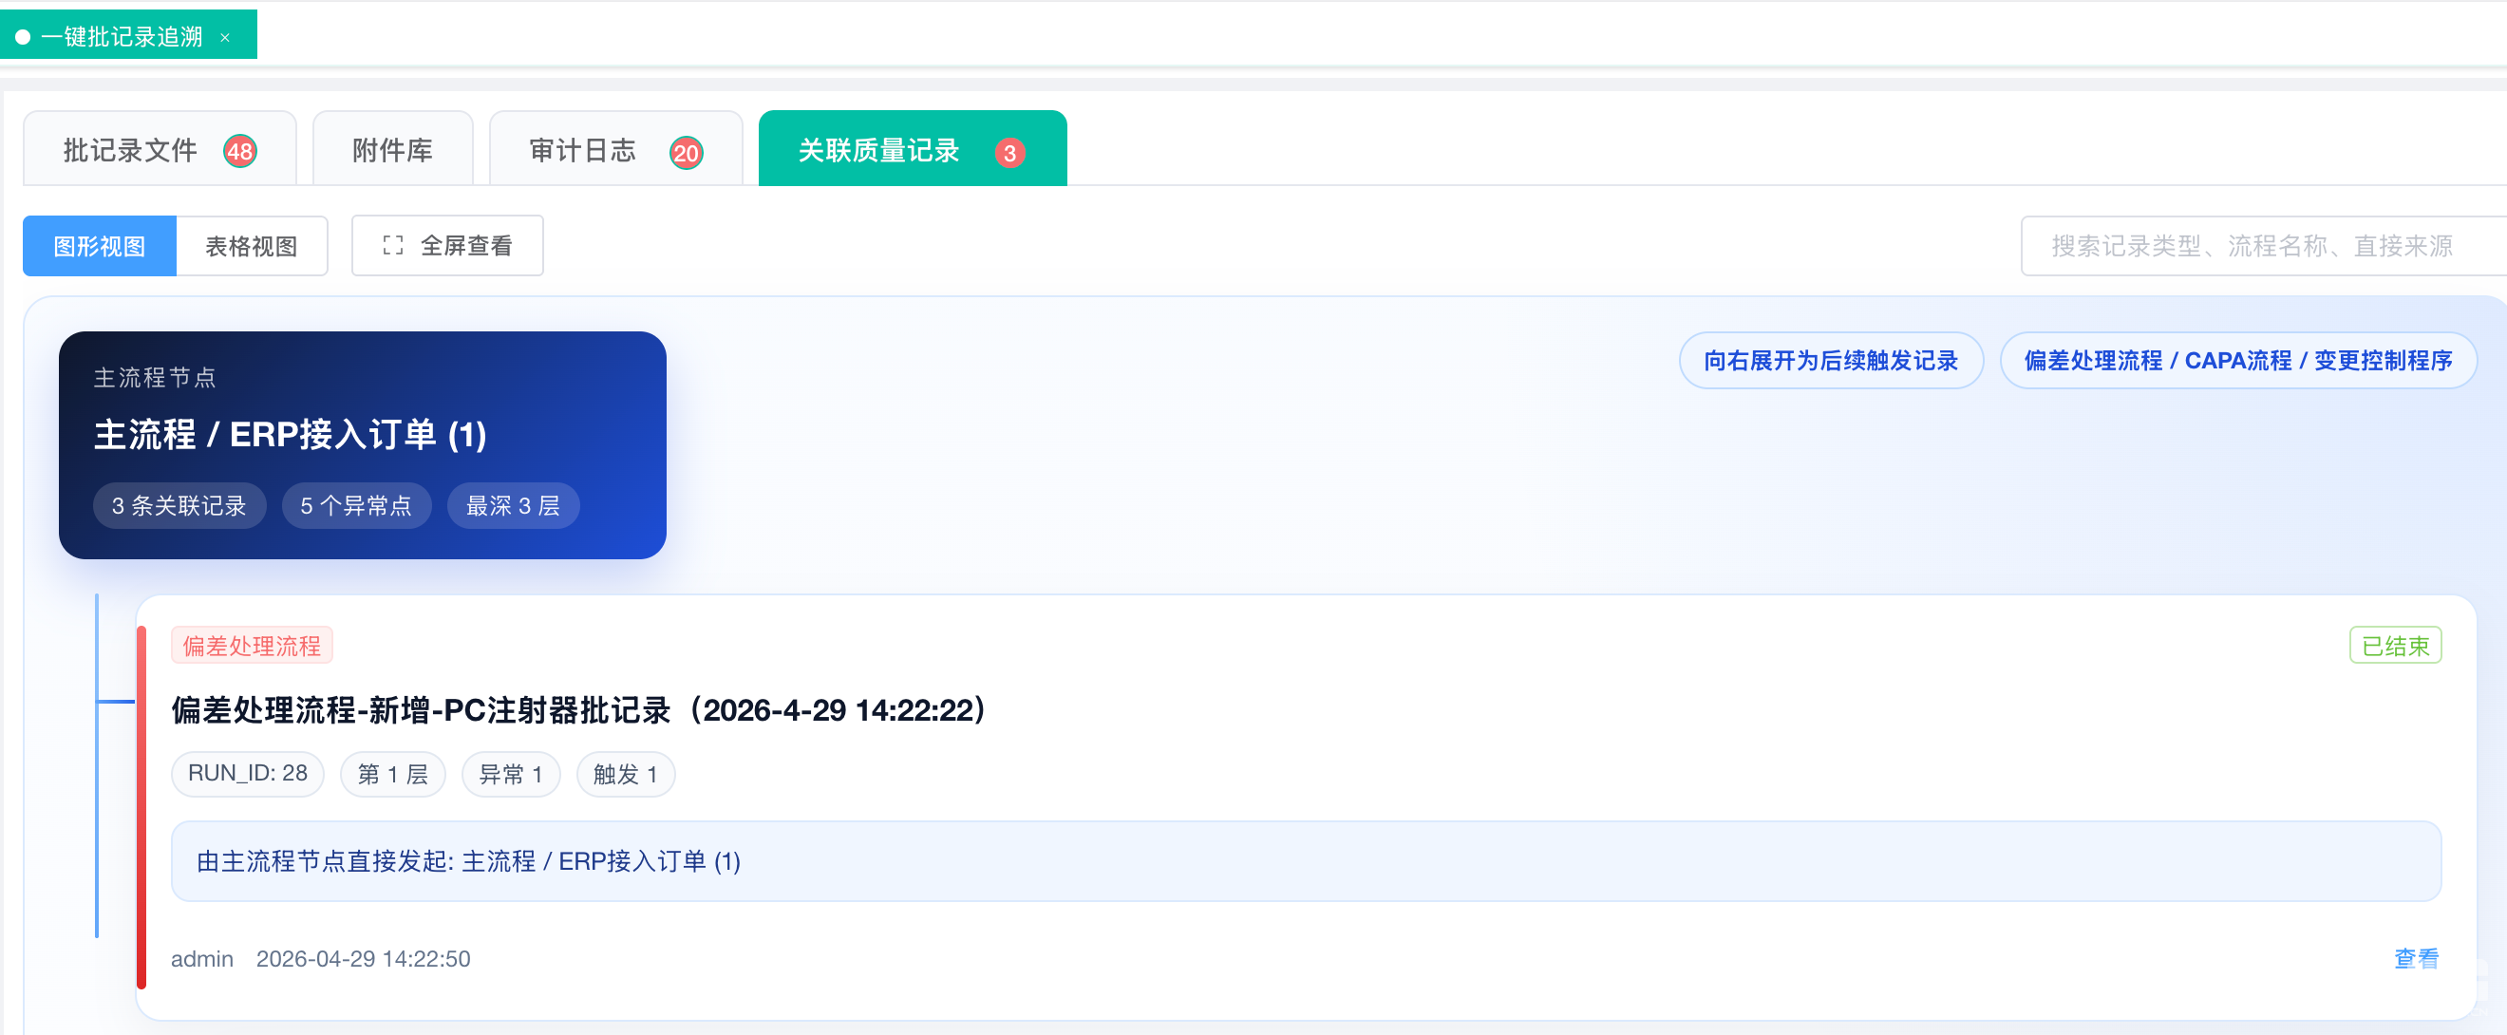Click the white dot on the 一键批记录追溯 tab
The height and width of the screenshot is (1035, 2507).
[x=24, y=38]
